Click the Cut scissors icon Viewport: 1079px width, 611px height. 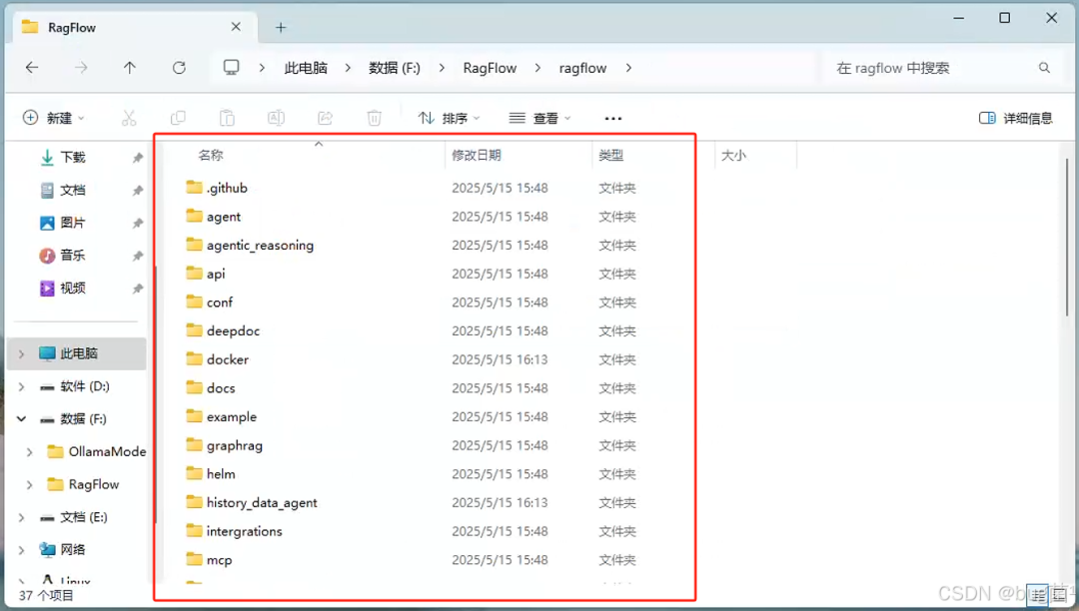point(129,118)
